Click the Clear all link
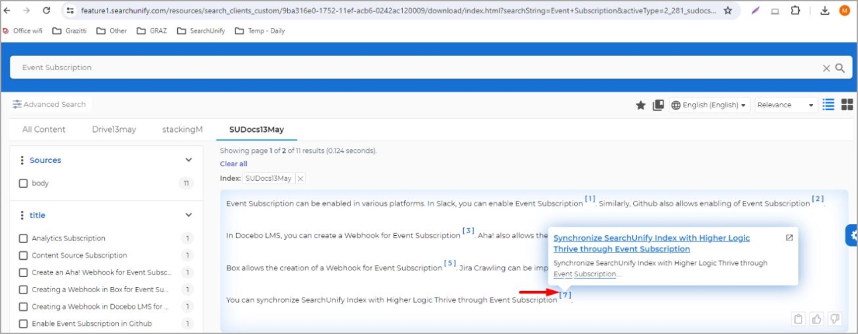Viewport: 858px width, 334px height. [x=234, y=164]
